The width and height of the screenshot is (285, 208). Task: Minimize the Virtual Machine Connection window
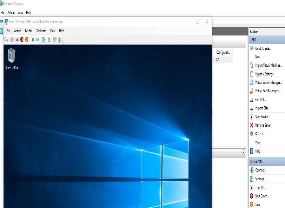pos(188,22)
